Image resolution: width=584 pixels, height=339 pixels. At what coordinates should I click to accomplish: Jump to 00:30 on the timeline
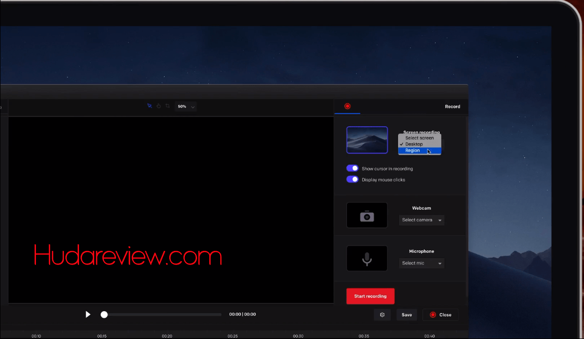(x=298, y=336)
